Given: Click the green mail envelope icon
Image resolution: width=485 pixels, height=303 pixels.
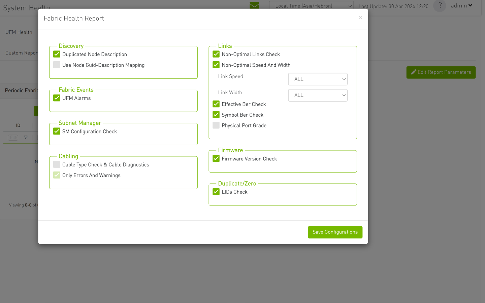Looking at the screenshot, I should pyautogui.click(x=254, y=5).
